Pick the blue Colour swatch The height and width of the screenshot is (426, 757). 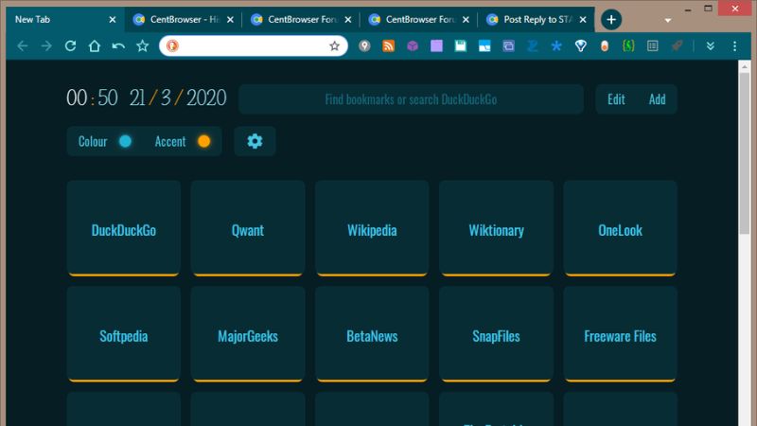pos(125,141)
